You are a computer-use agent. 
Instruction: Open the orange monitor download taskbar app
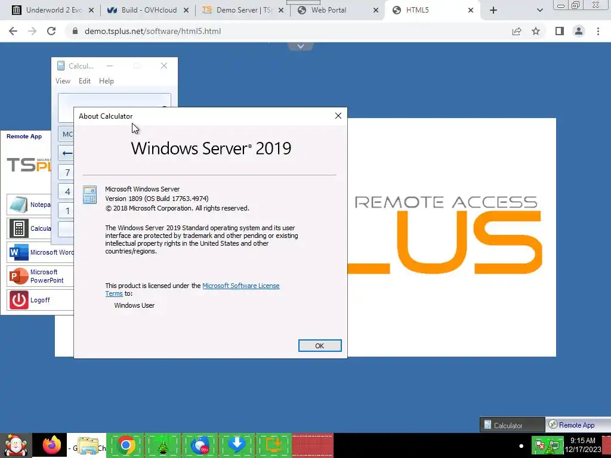(x=274, y=445)
